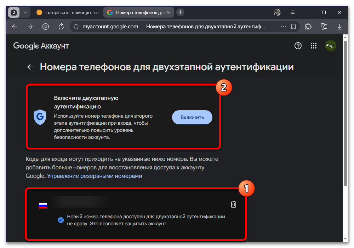Reload the current page

point(61,27)
